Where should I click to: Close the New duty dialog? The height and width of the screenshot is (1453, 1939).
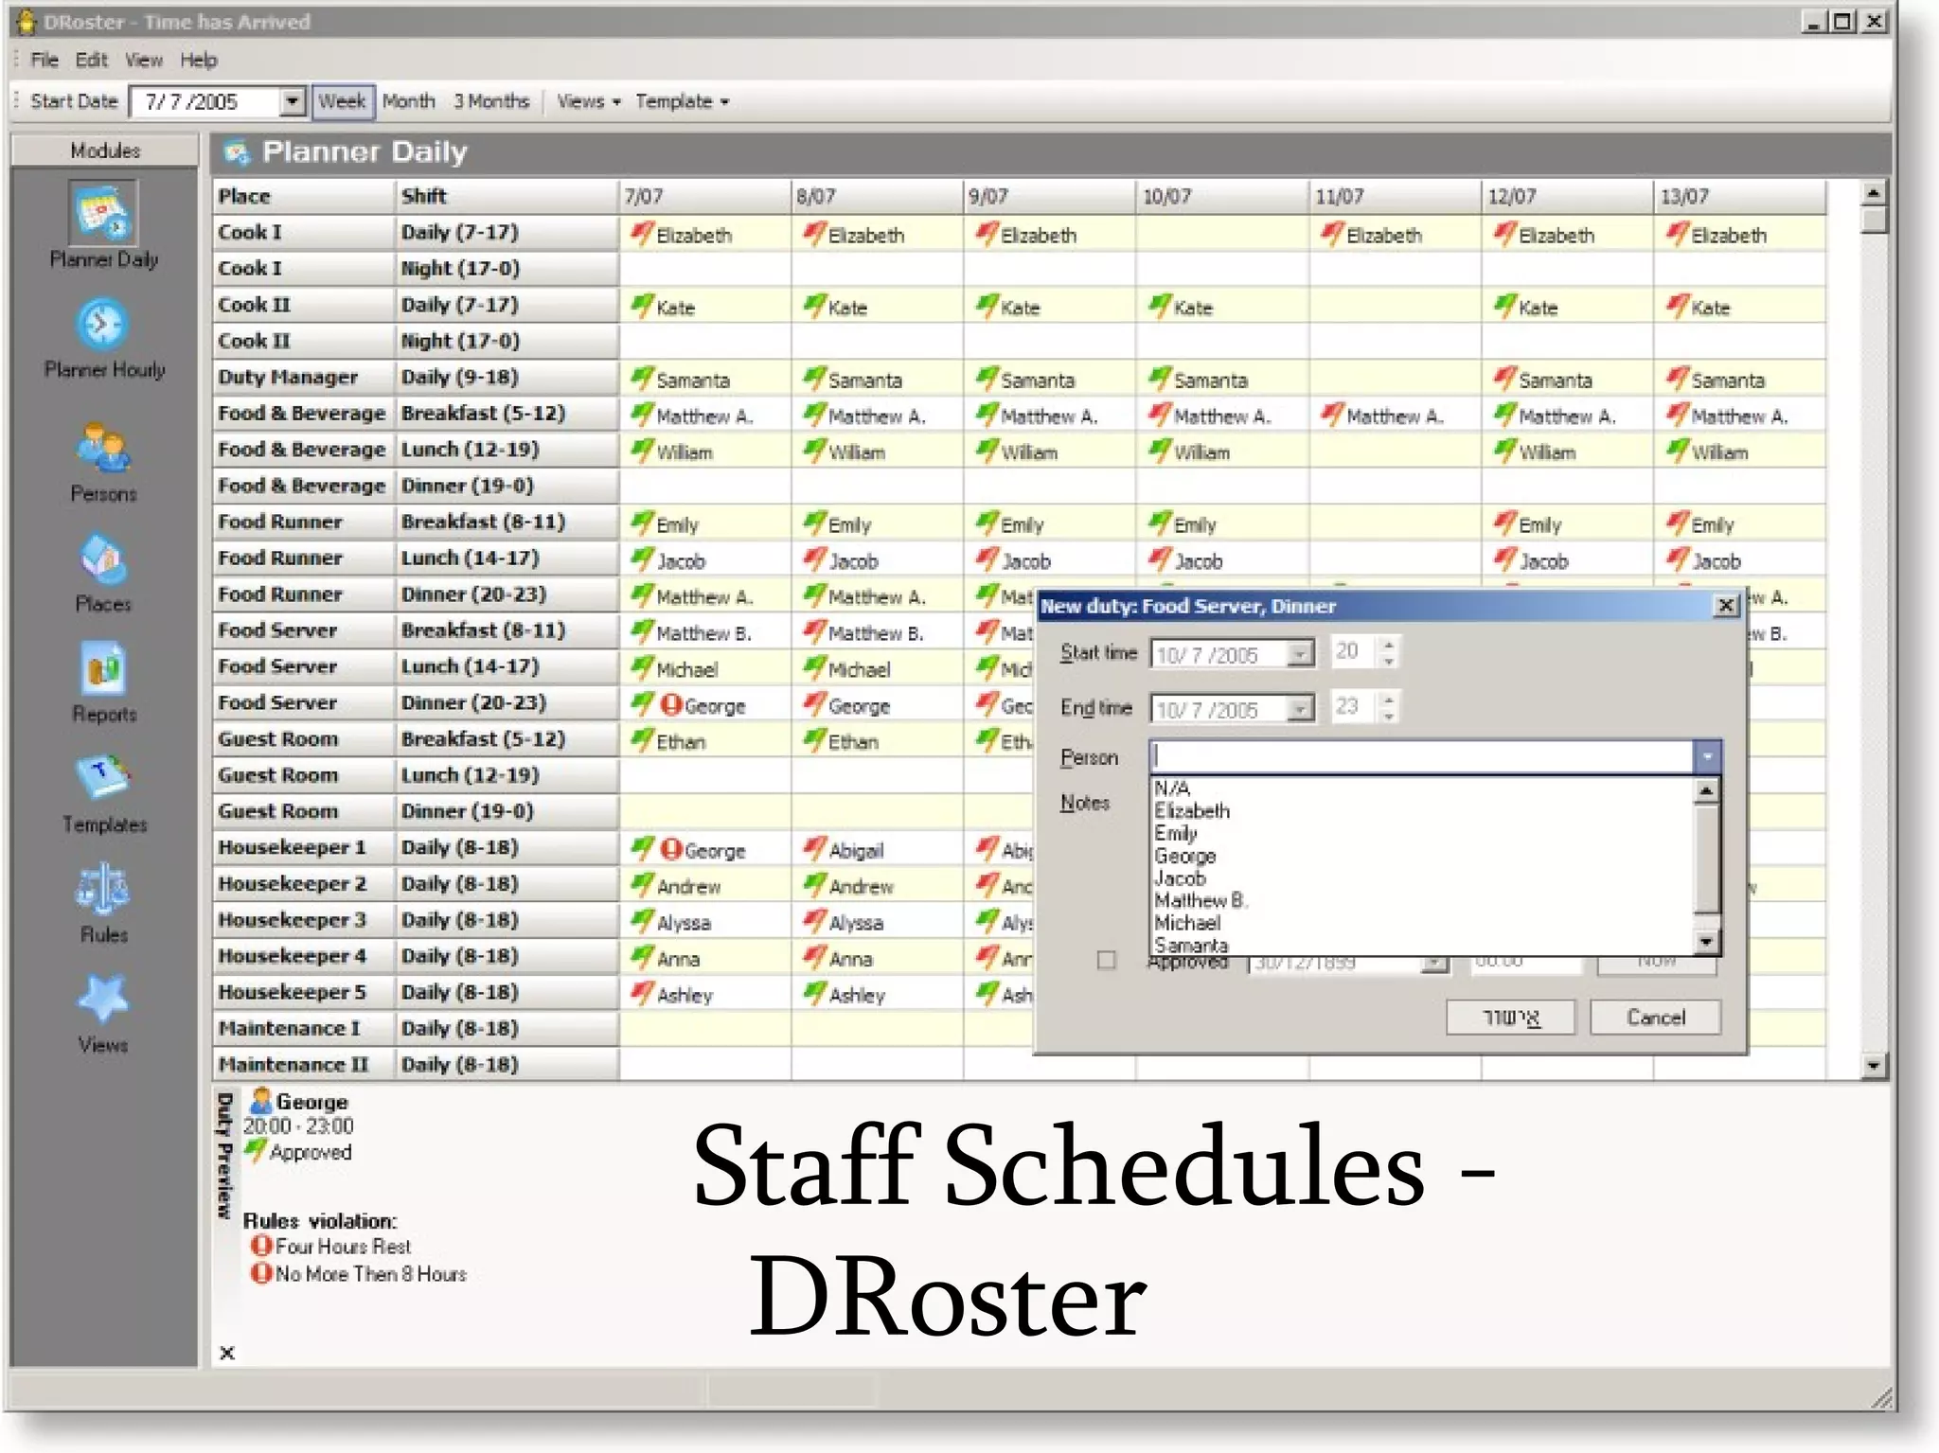[1726, 606]
